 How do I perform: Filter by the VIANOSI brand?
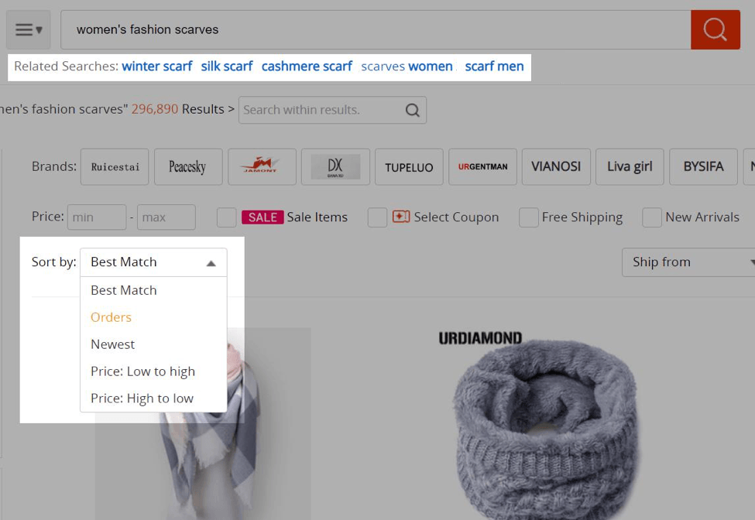[556, 166]
